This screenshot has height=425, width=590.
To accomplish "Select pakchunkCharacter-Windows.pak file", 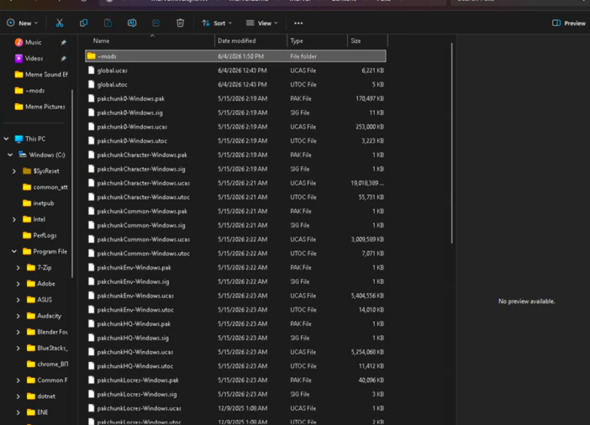I will (x=236, y=154).
